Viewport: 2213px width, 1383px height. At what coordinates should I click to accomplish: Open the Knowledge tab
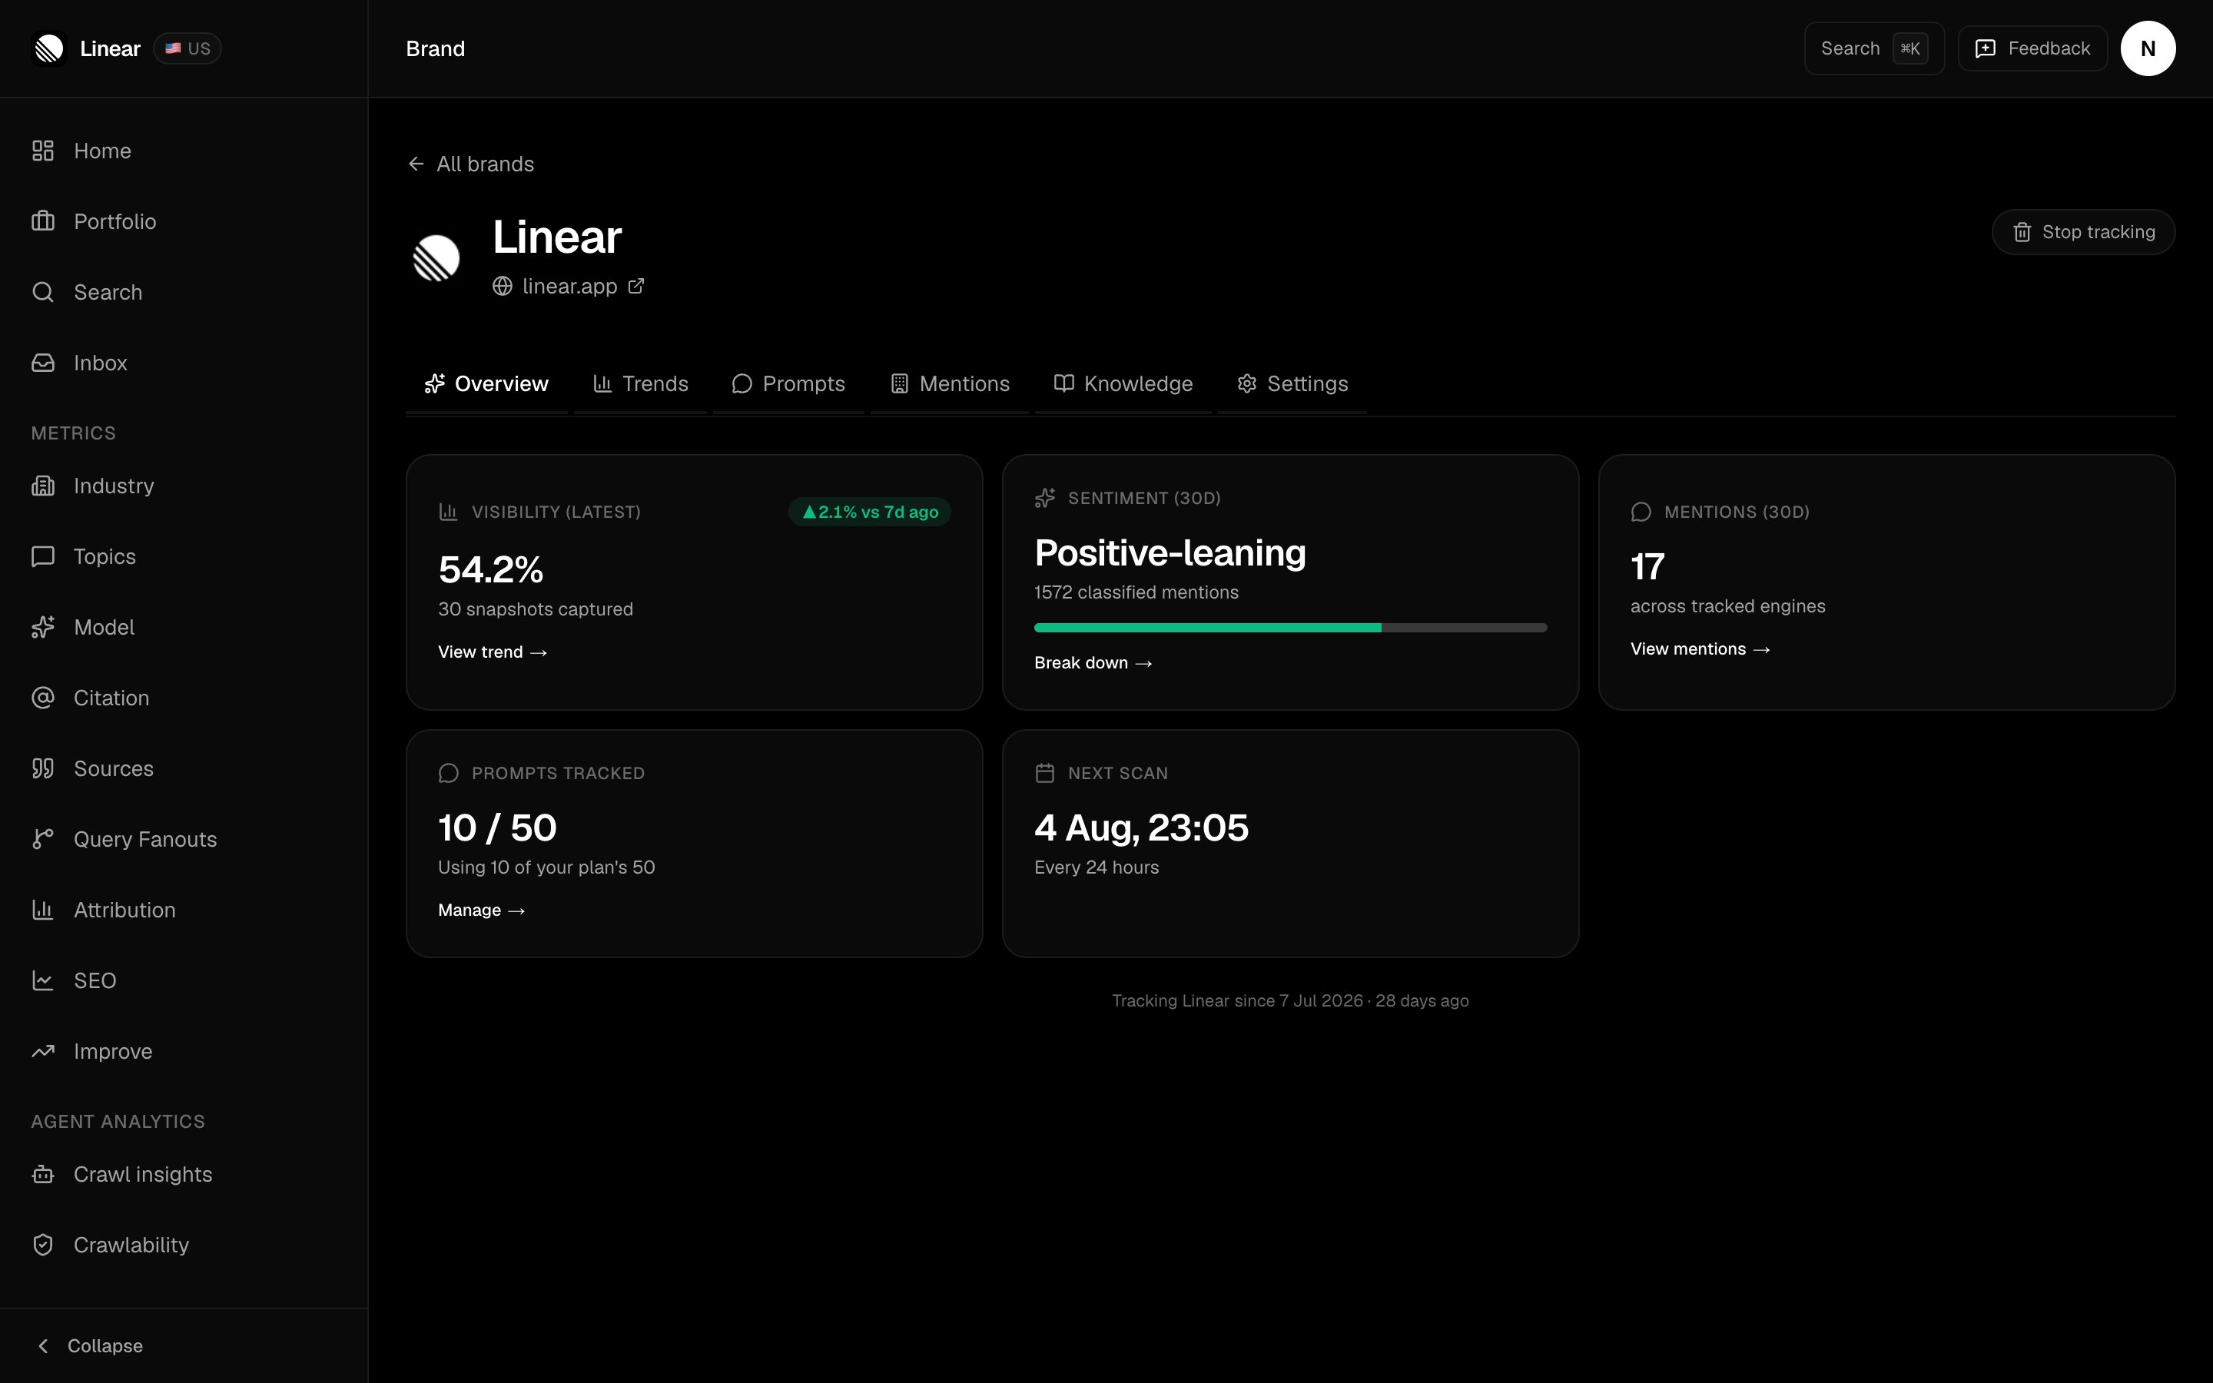coord(1123,384)
